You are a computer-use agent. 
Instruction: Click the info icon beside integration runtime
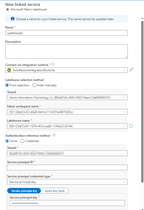tap(53, 64)
